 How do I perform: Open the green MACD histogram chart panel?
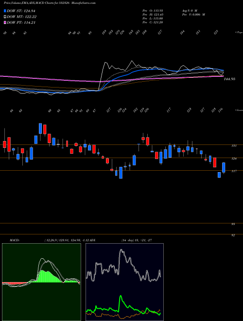(41, 282)
